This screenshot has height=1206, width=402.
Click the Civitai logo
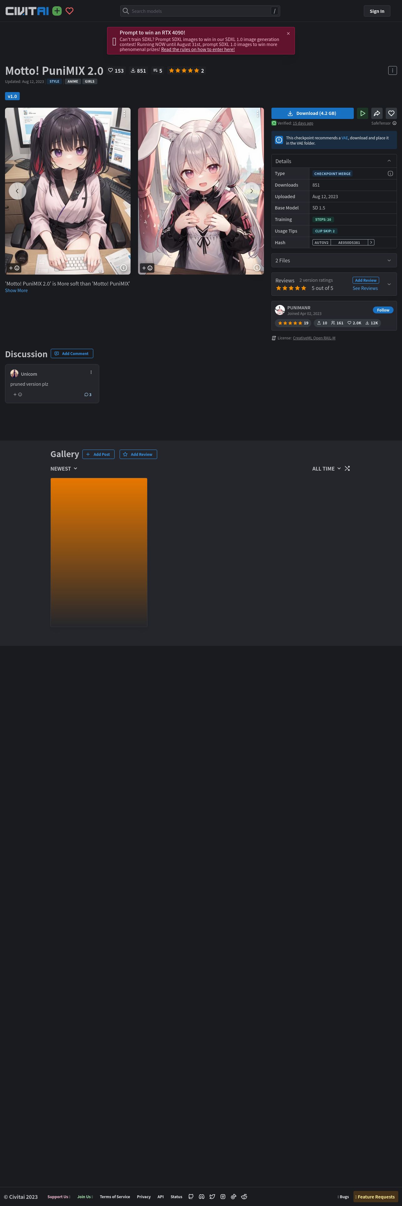(27, 11)
